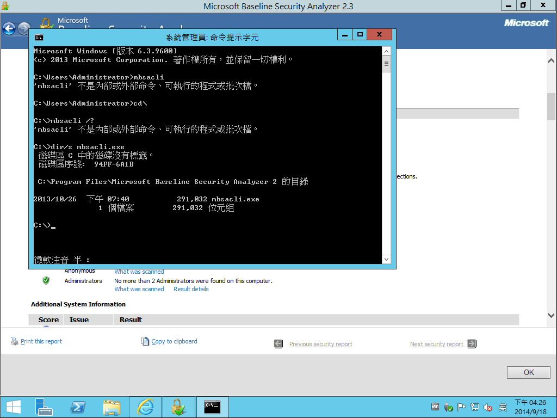Click the printer icon beside Print this report
Image resolution: width=557 pixels, height=418 pixels.
(14, 341)
